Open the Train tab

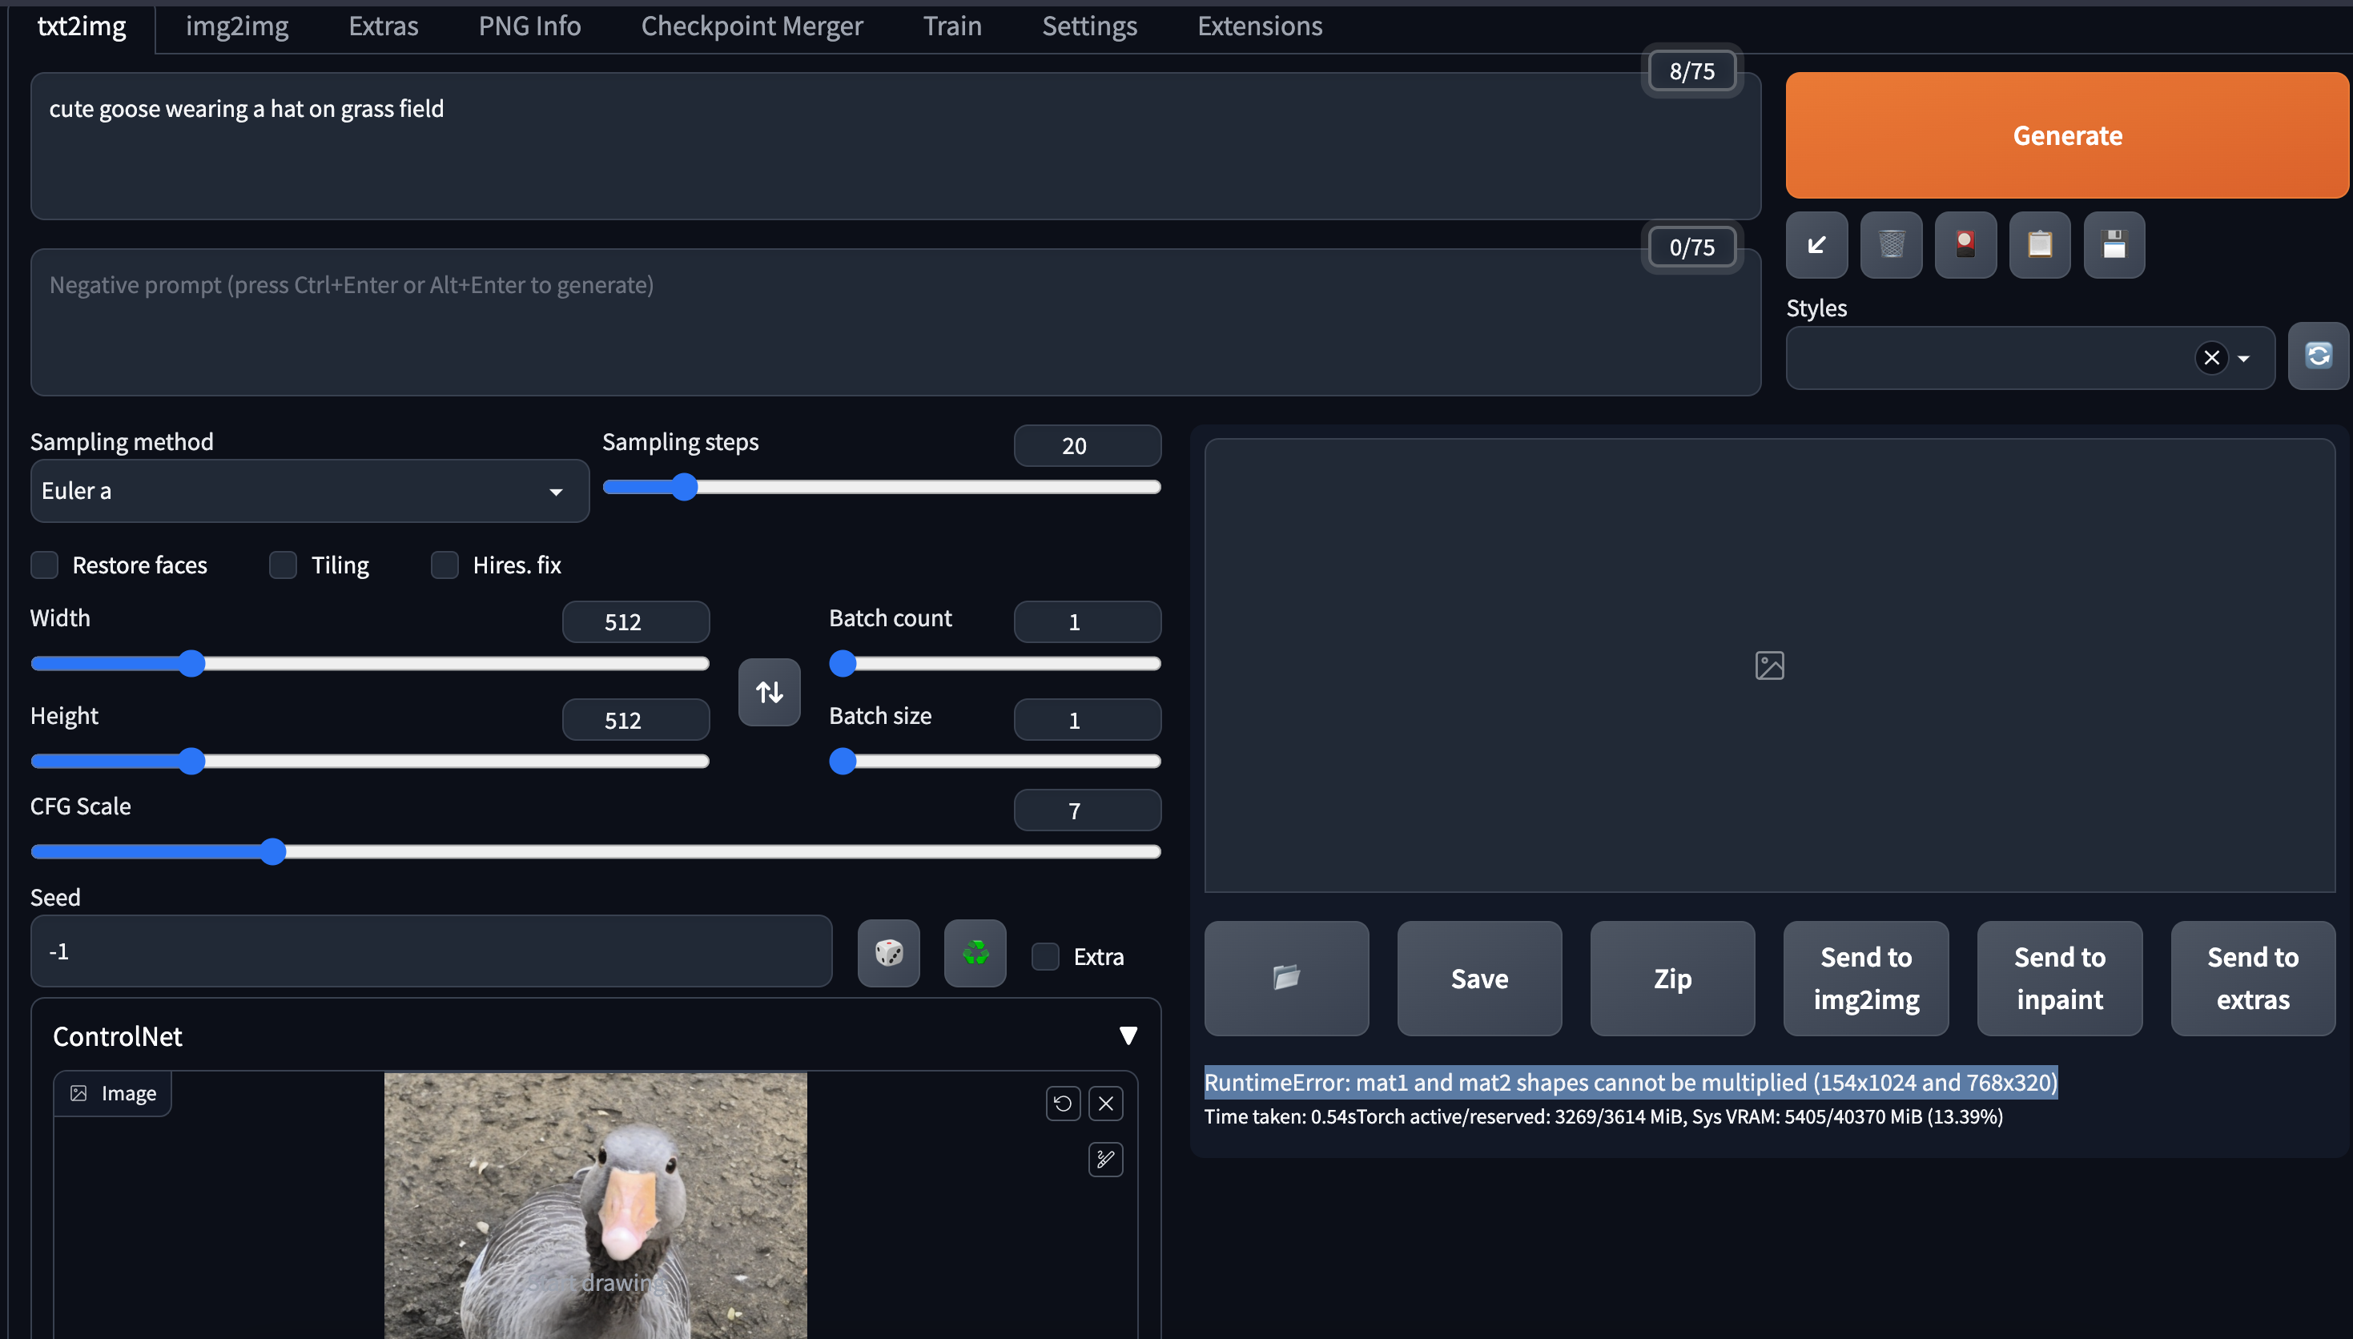click(952, 26)
